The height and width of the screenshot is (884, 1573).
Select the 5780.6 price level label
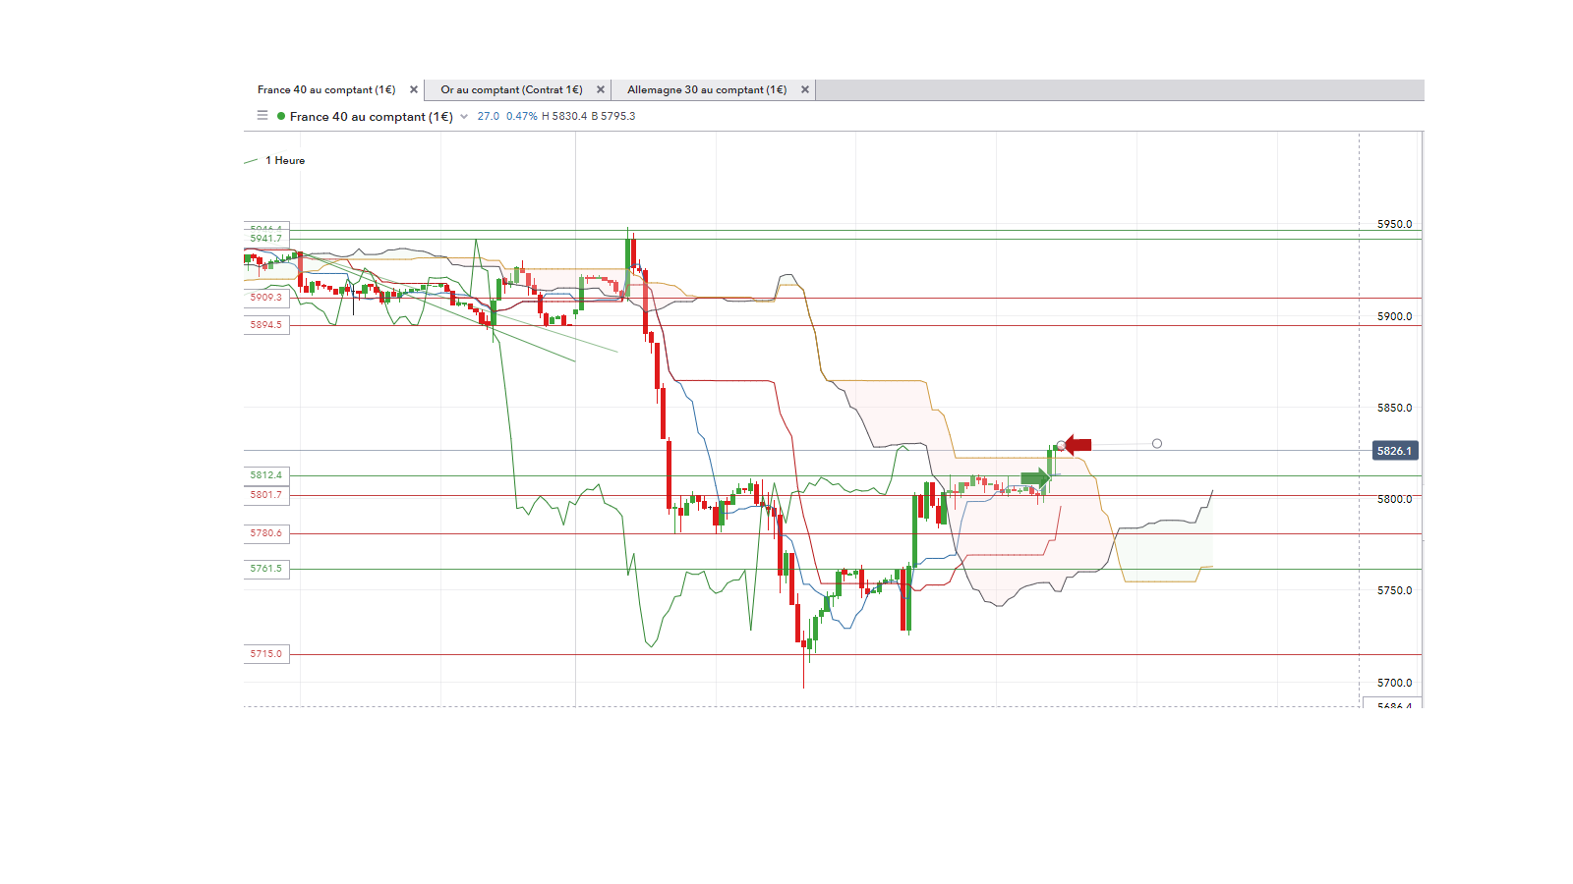pos(266,533)
